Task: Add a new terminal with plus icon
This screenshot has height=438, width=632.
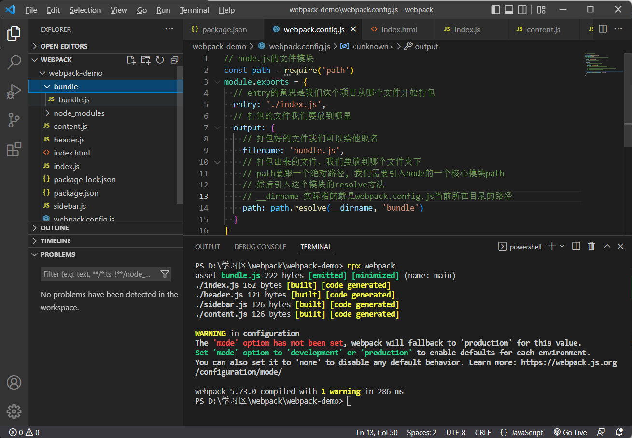Action: click(x=552, y=246)
